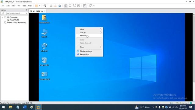Open the weather widget showing 22°C Haze
The width and height of the screenshot is (195, 110).
[142, 107]
